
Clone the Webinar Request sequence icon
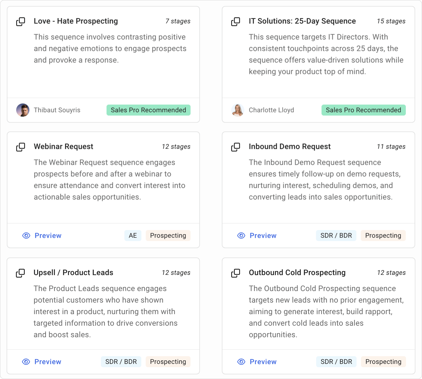click(21, 147)
